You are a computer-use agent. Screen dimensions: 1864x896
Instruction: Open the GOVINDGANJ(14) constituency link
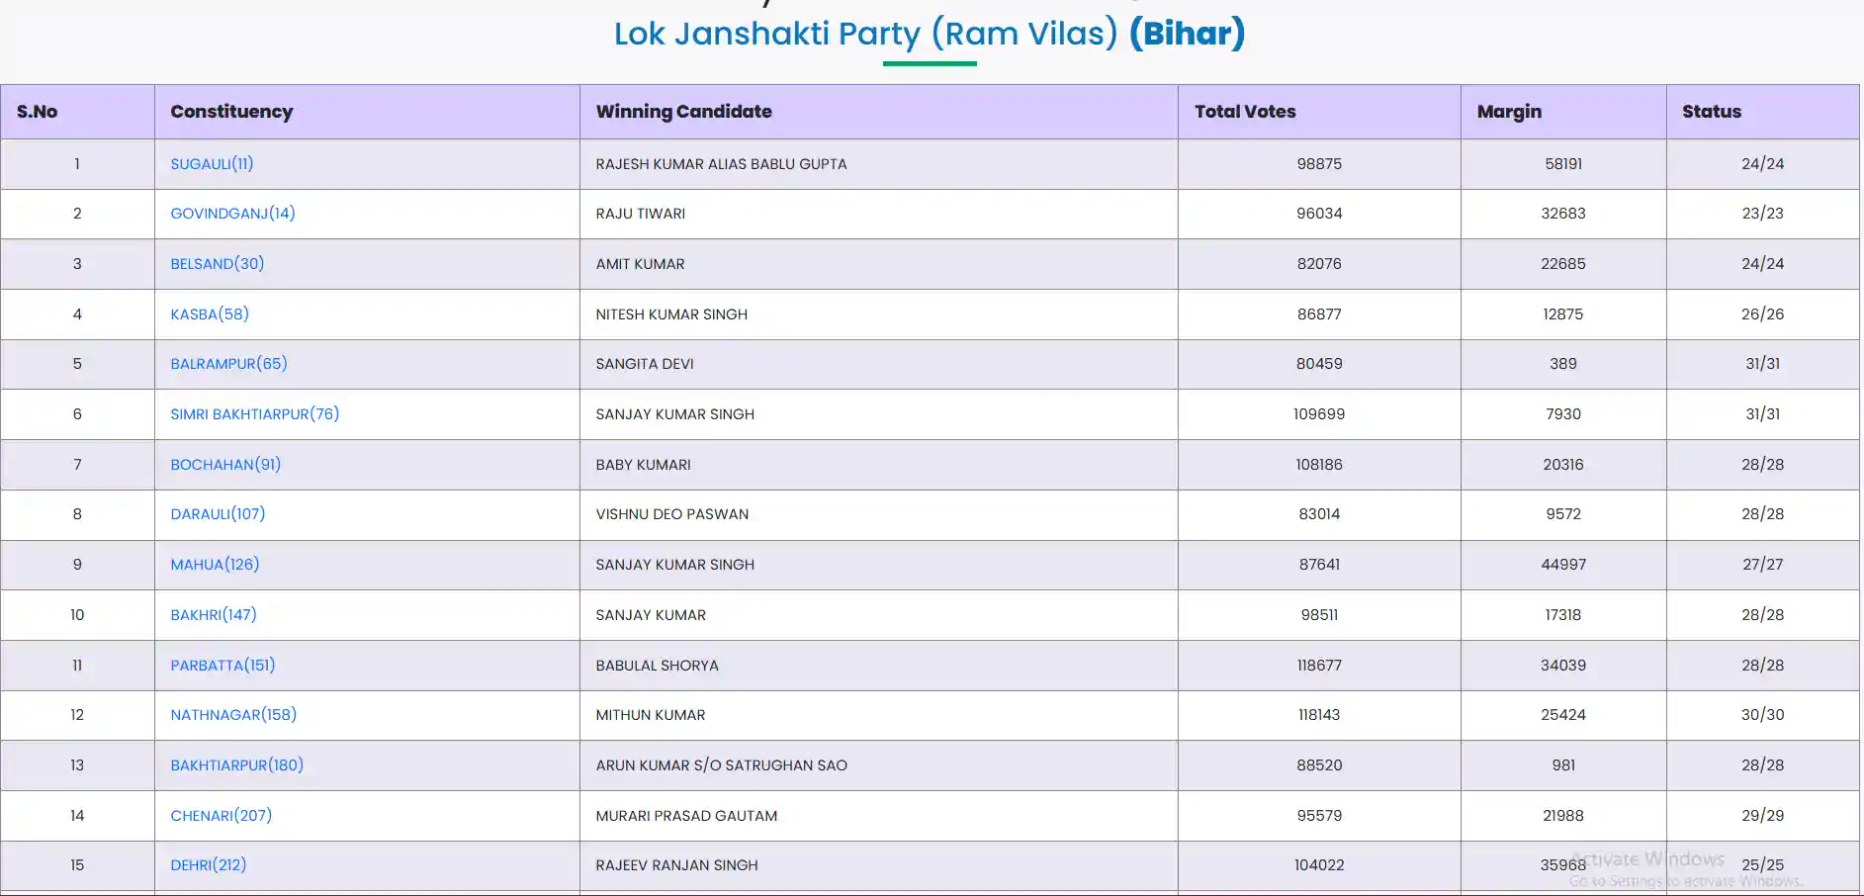coord(232,214)
